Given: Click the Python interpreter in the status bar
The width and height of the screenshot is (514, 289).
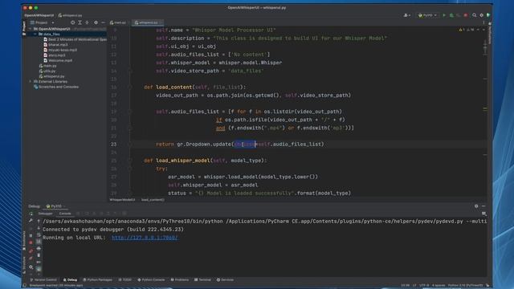Looking at the screenshot, I should pyautogui.click(x=466, y=286).
